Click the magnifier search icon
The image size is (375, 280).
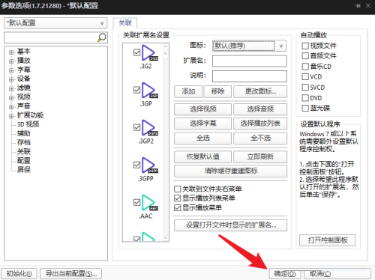tap(102, 37)
